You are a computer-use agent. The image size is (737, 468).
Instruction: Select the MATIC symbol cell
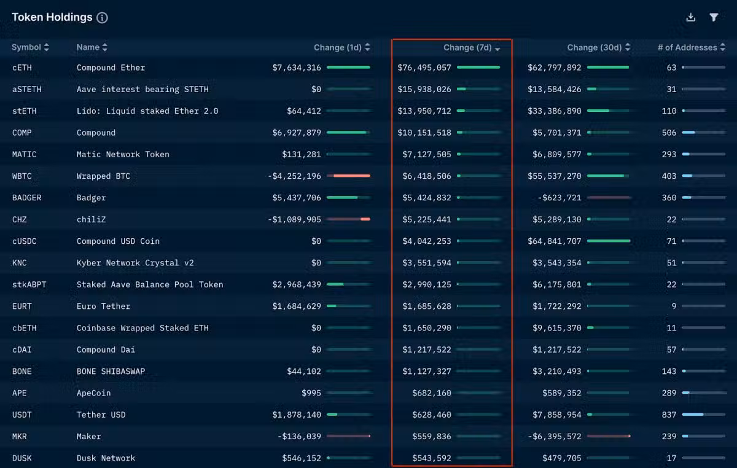[x=24, y=154]
